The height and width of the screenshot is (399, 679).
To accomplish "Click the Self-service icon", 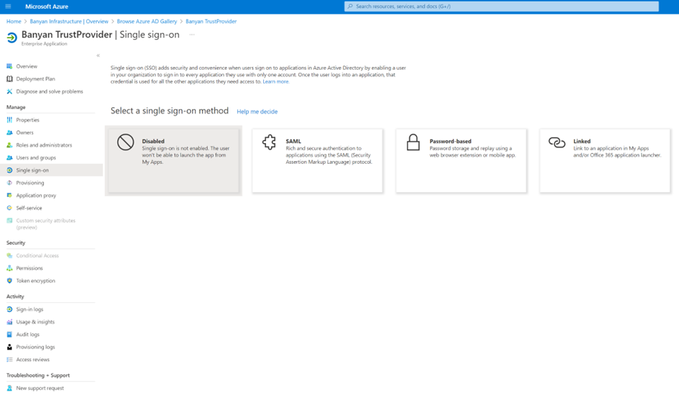I will point(10,208).
